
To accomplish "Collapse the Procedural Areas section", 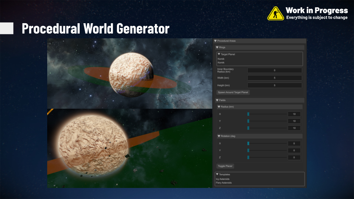I will coord(216,41).
